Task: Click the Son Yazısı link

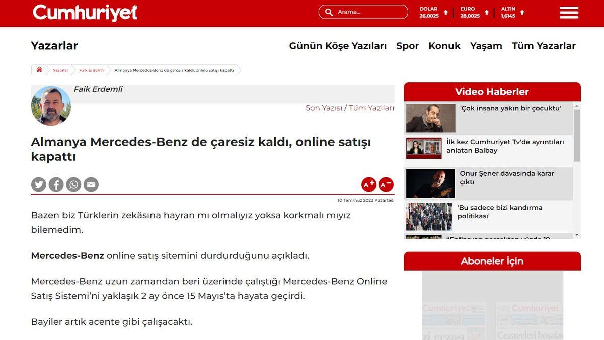Action: pyautogui.click(x=324, y=108)
